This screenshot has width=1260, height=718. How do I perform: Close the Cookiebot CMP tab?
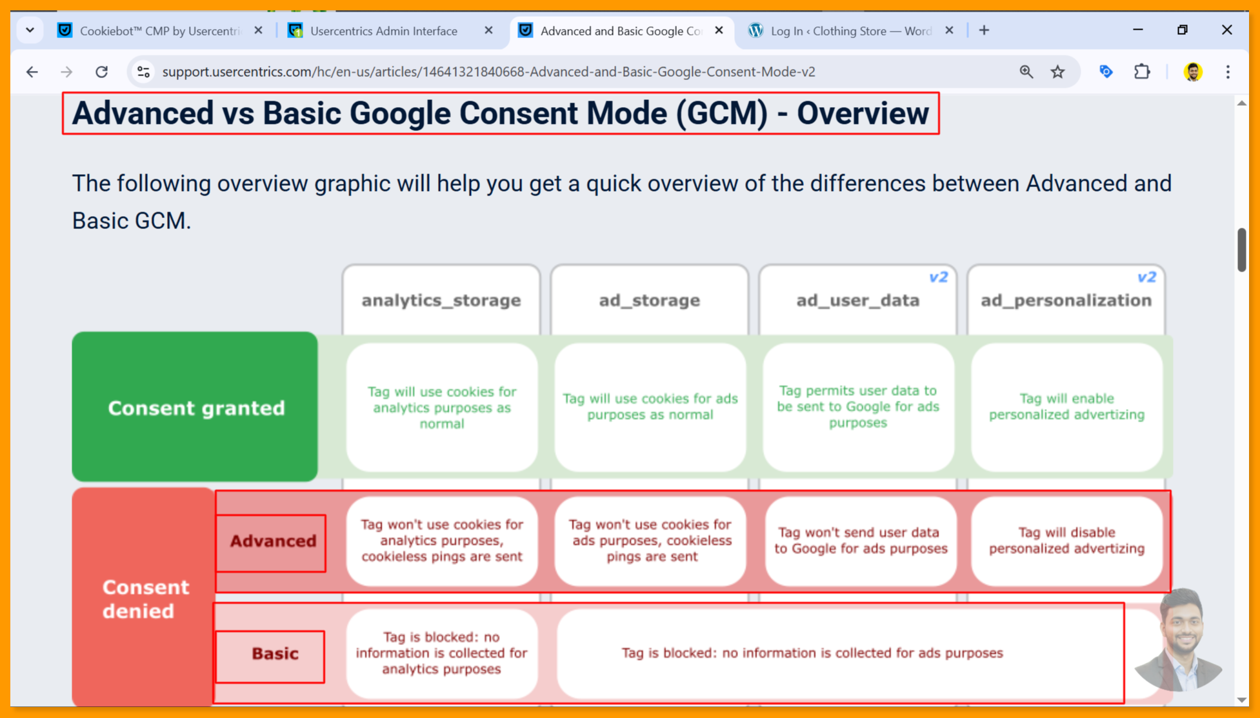tap(258, 30)
